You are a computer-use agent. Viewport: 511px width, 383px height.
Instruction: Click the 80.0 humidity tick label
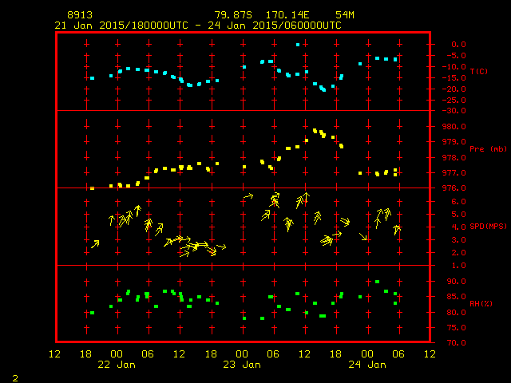click(456, 312)
